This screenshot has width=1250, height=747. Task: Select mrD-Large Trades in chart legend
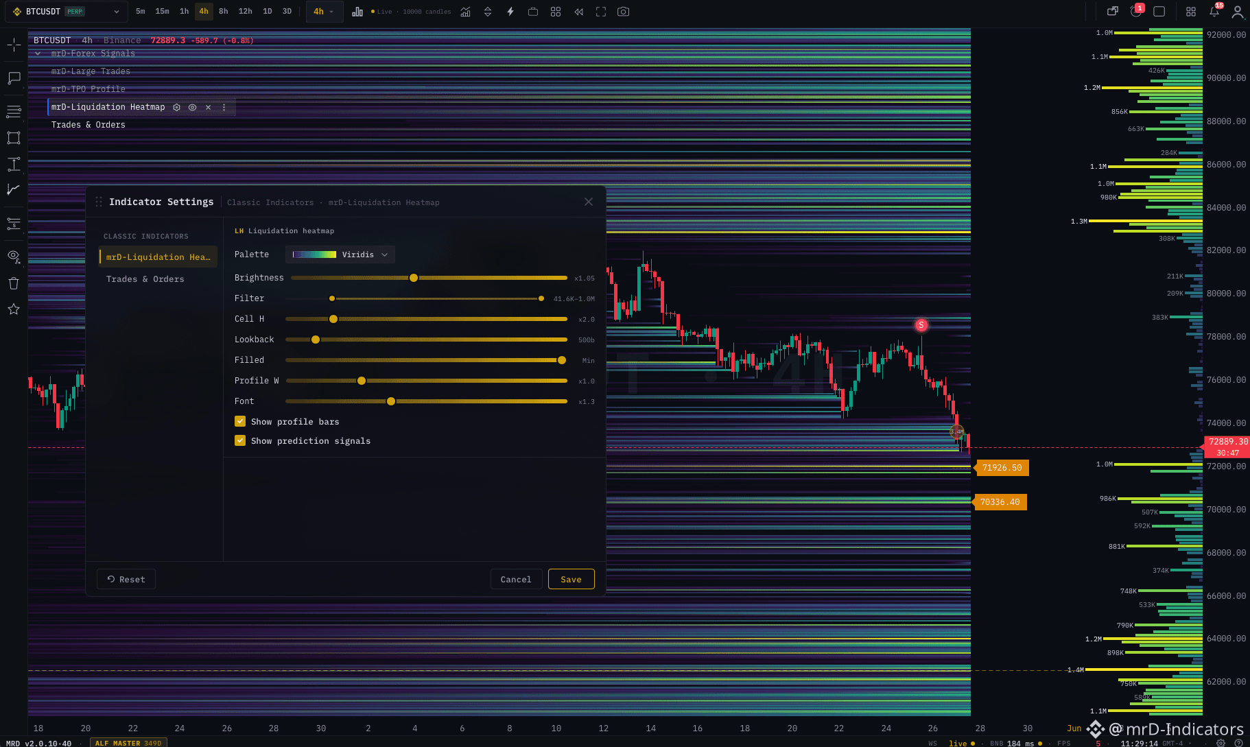pyautogui.click(x=91, y=71)
